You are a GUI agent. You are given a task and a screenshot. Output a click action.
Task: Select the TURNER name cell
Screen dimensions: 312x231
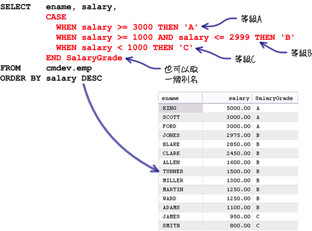tap(180, 172)
